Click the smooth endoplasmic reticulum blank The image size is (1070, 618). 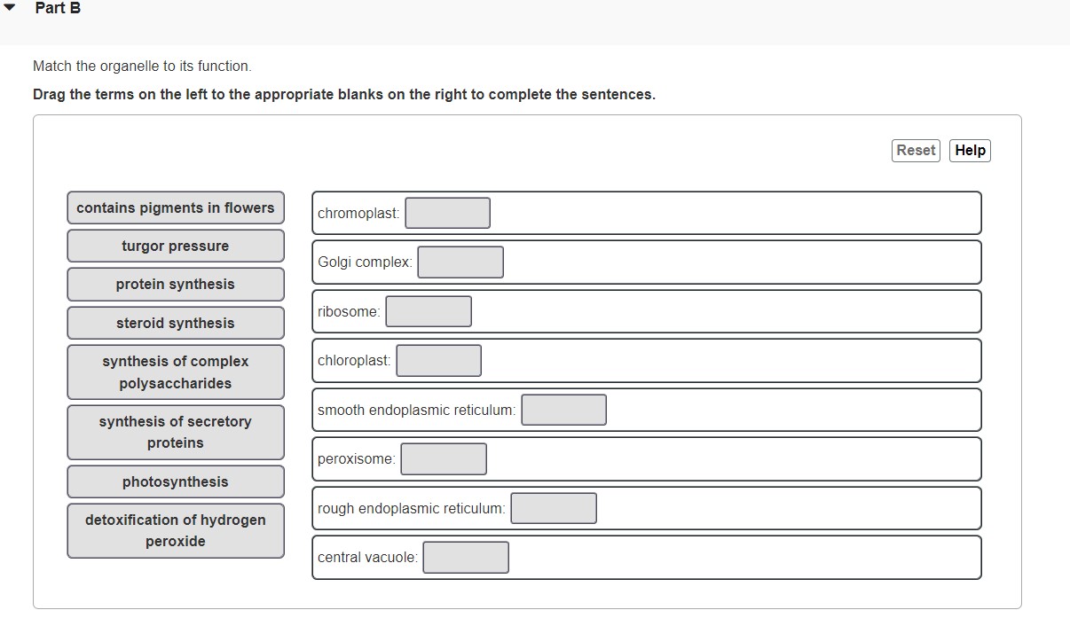coord(563,410)
